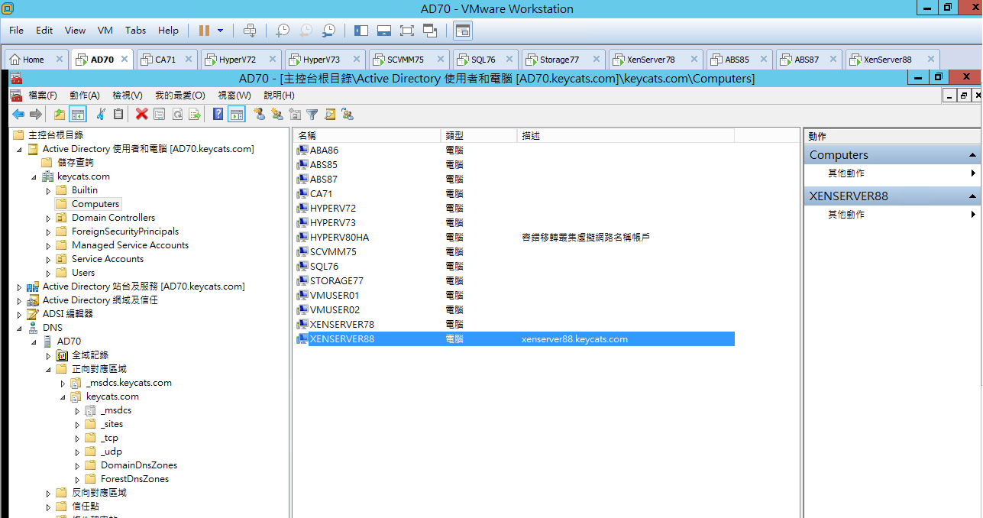Screen dimensions: 983x518
Task: Click the filter funnel icon
Action: pyautogui.click(x=312, y=115)
